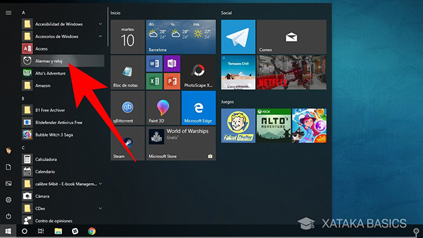The width and height of the screenshot is (423, 238).
Task: Open OneNote tile
Action: (x=172, y=63)
